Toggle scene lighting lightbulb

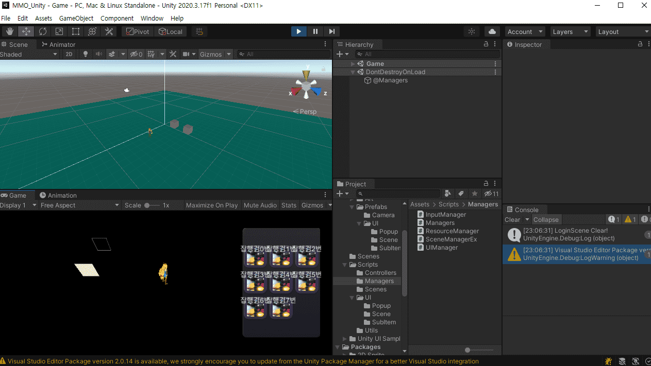pyautogui.click(x=86, y=54)
